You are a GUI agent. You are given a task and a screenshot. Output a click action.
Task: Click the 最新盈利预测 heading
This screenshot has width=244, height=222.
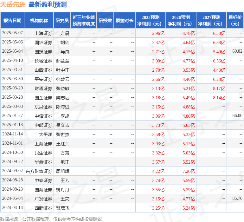click(x=48, y=4)
